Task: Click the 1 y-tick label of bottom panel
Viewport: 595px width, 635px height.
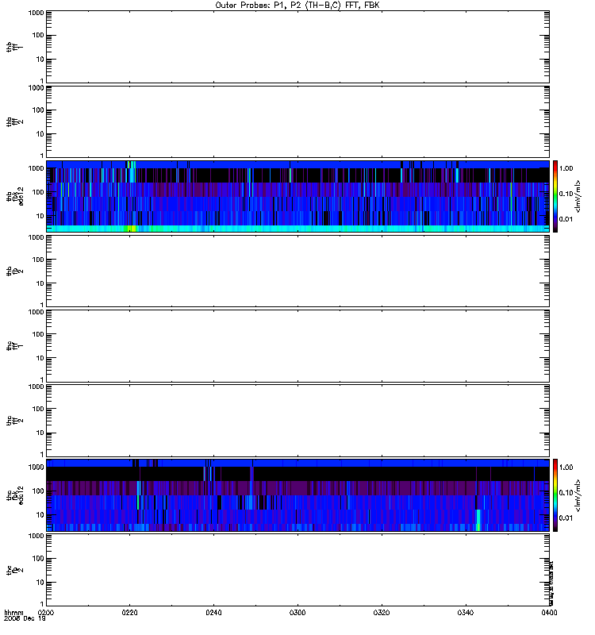Action: pyautogui.click(x=42, y=603)
